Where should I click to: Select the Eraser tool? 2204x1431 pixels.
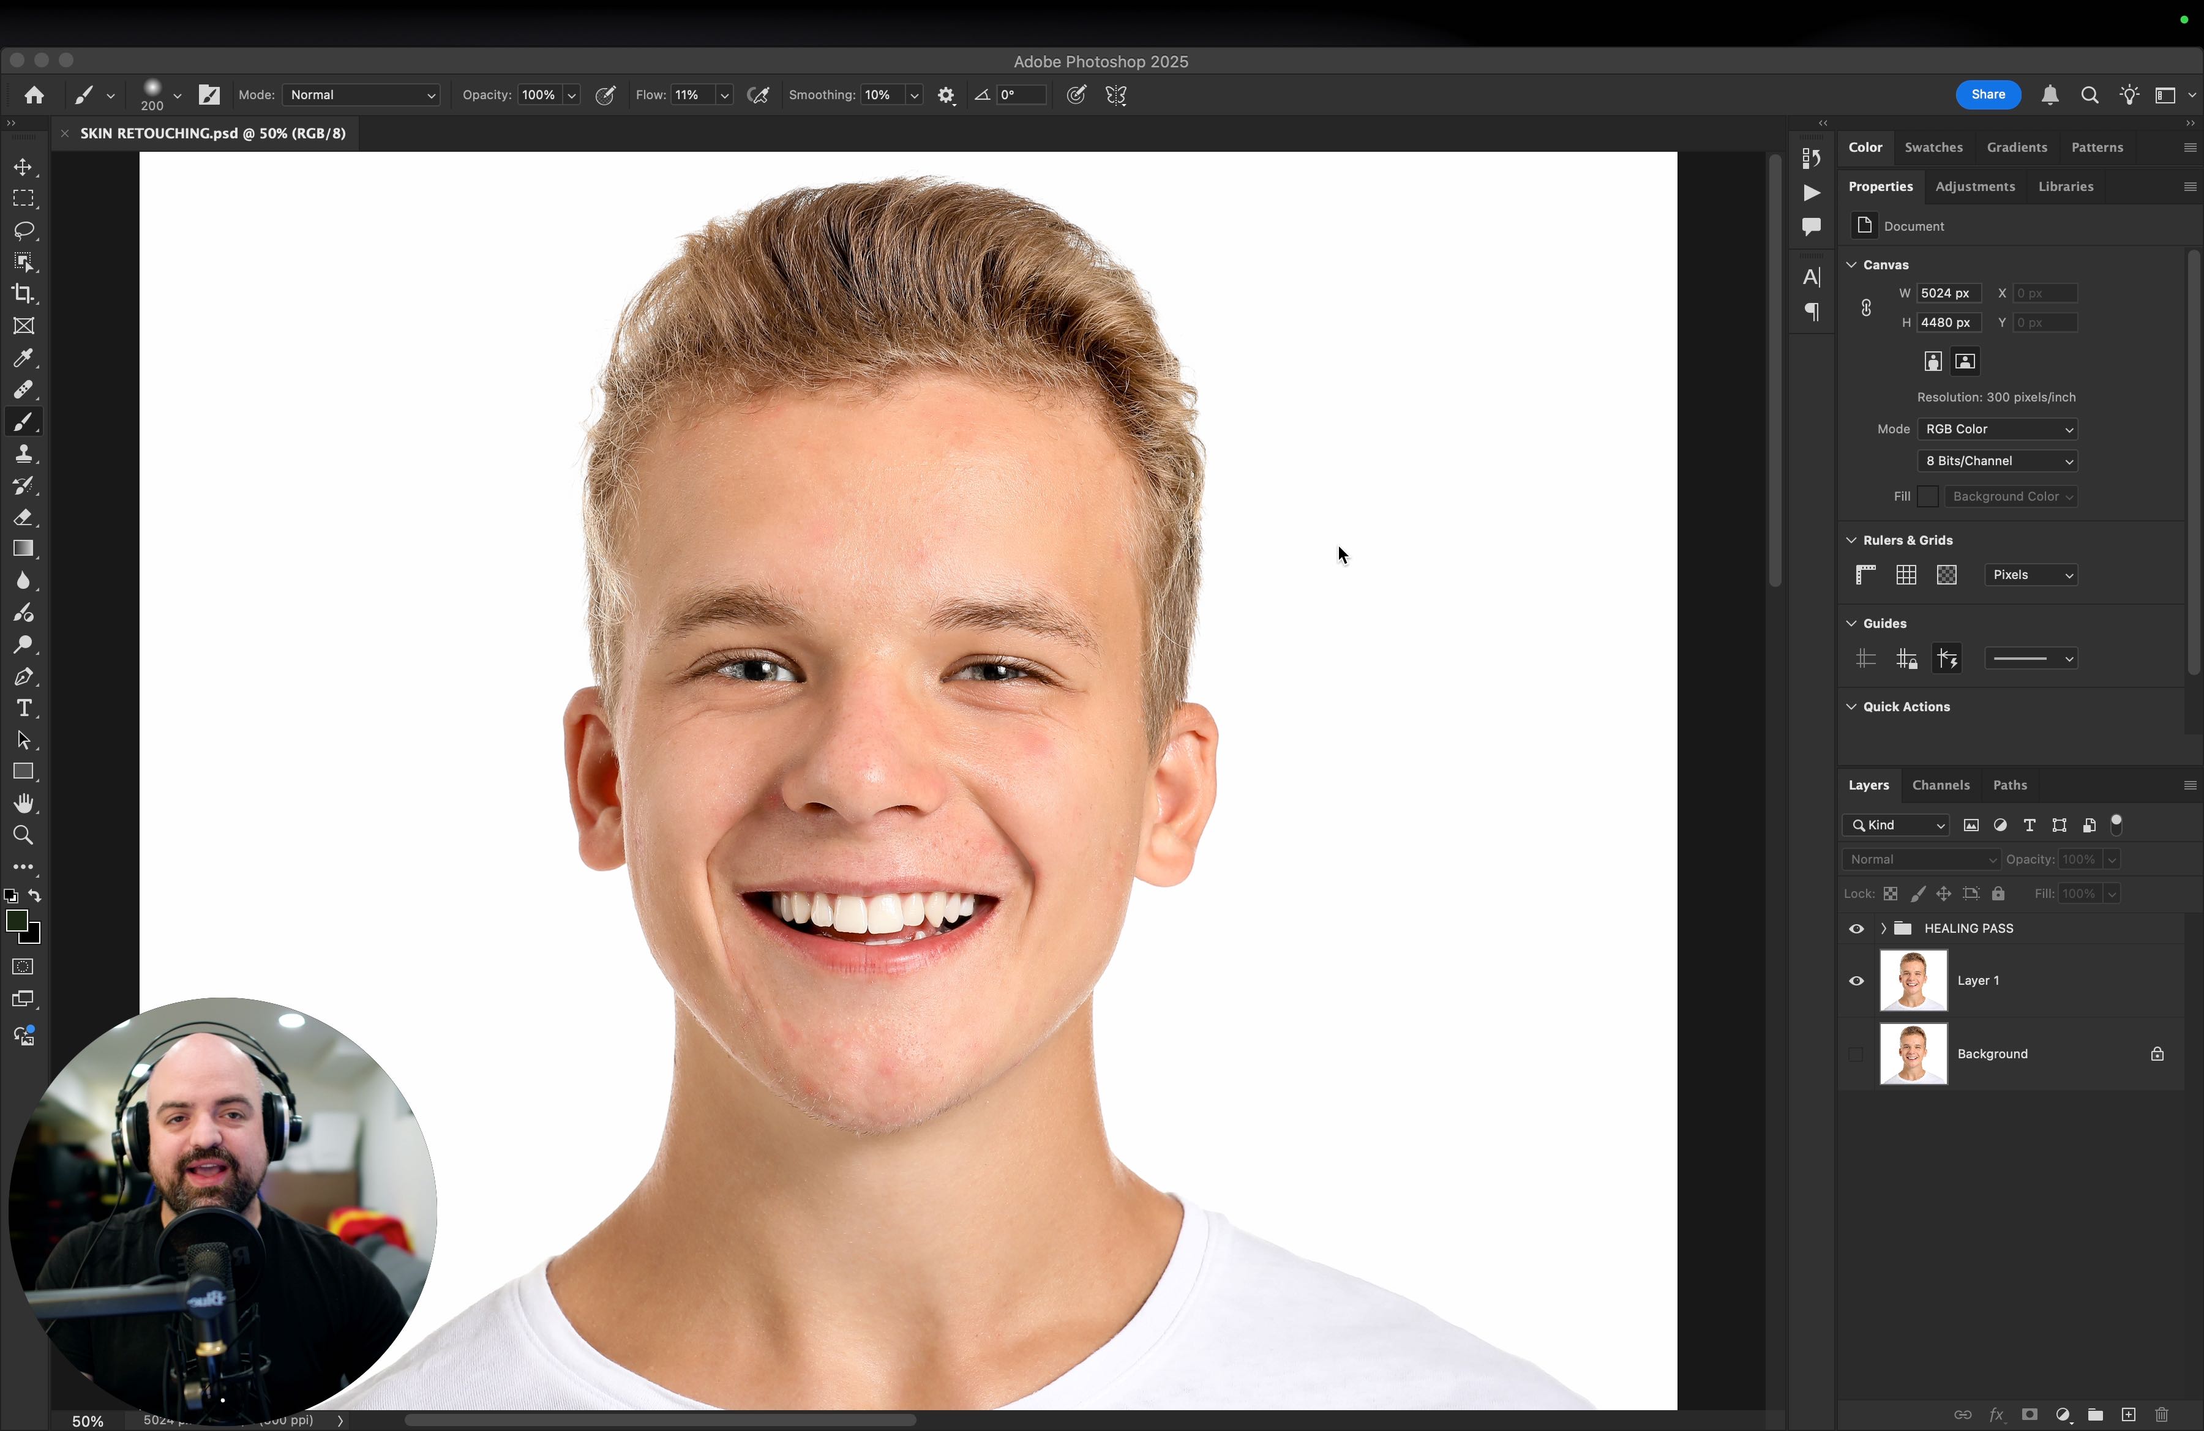coord(24,517)
